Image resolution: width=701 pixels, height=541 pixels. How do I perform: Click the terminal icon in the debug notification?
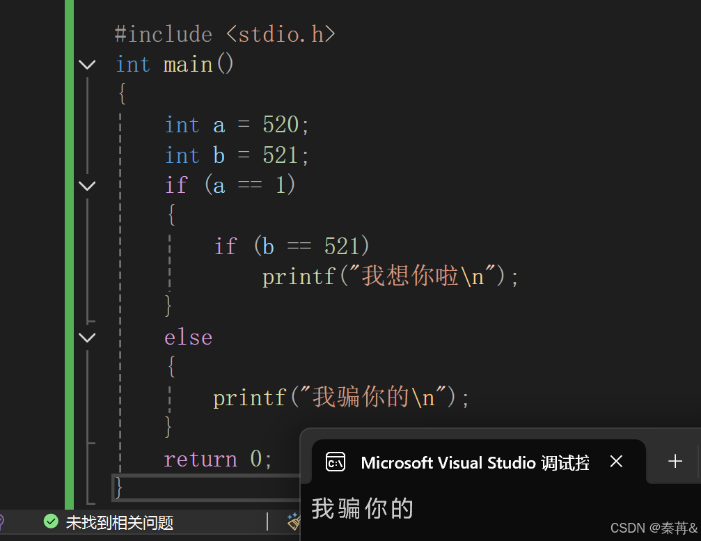click(x=336, y=462)
